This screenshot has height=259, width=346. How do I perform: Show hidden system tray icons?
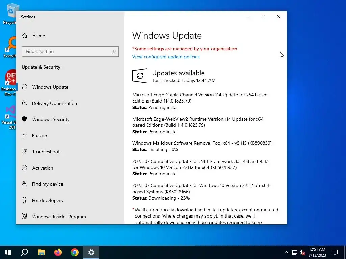tap(286, 252)
